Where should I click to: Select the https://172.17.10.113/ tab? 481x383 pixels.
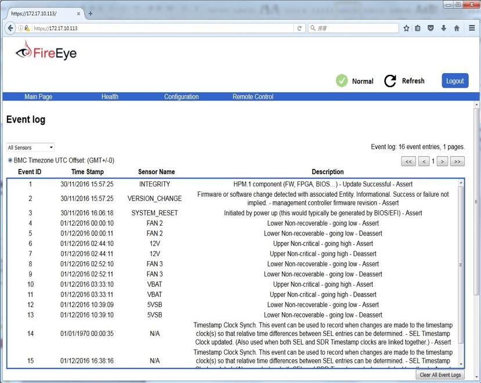pos(43,13)
